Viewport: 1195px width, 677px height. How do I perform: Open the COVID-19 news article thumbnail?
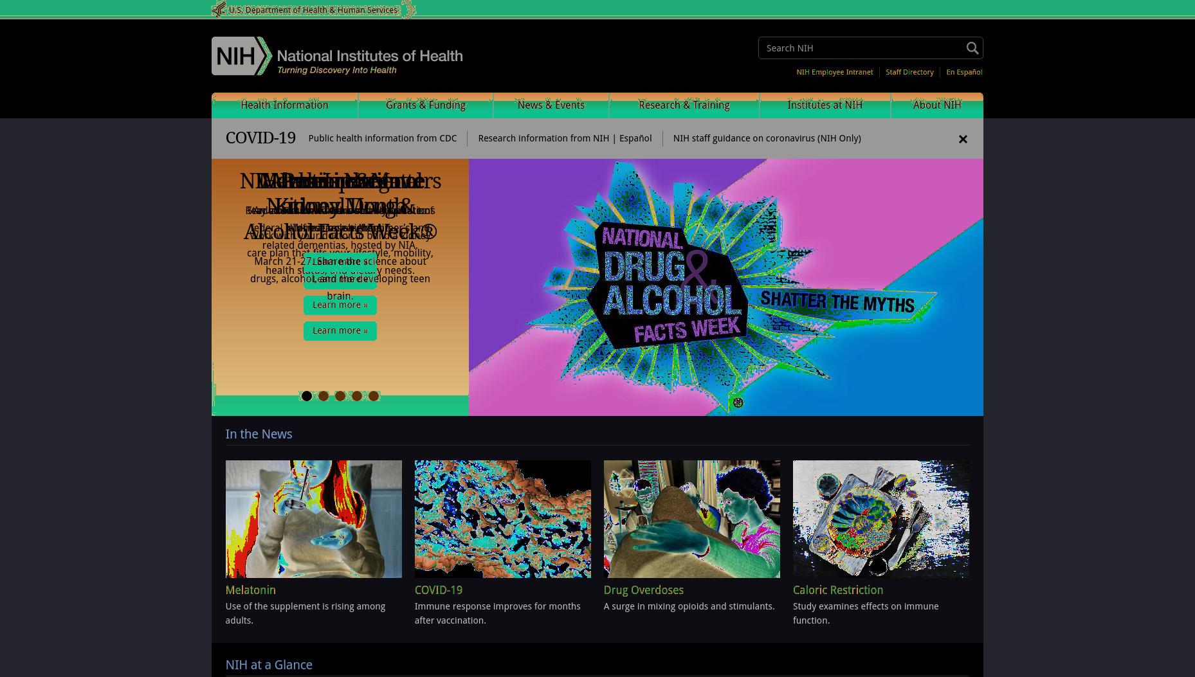pos(503,519)
